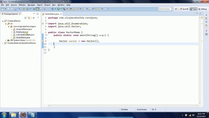Image resolution: width=209 pixels, height=118 pixels.
Task: Click the Run Last Tool toolbar icon
Action: coord(64,9)
